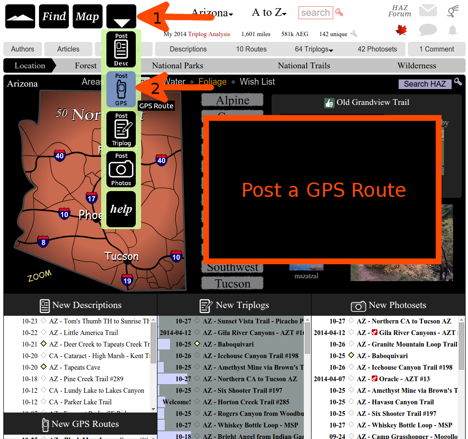The width and height of the screenshot is (468, 439).
Task: Toggle diamond marker beside Deer Creek description
Action: pos(43,344)
